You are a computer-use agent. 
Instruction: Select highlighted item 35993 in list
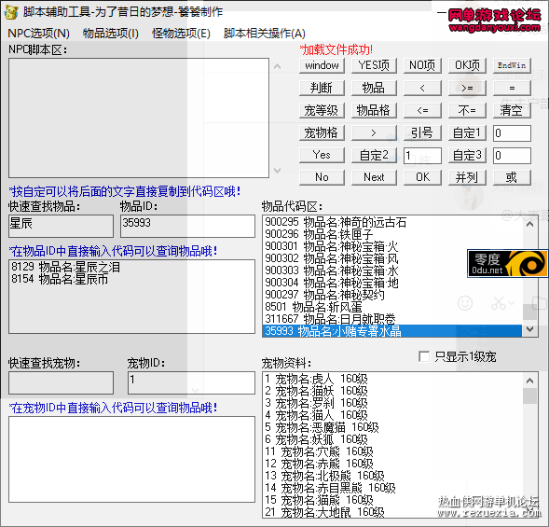tap(391, 331)
